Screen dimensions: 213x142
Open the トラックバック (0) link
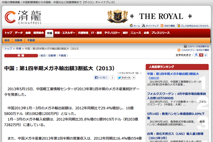(x=129, y=73)
